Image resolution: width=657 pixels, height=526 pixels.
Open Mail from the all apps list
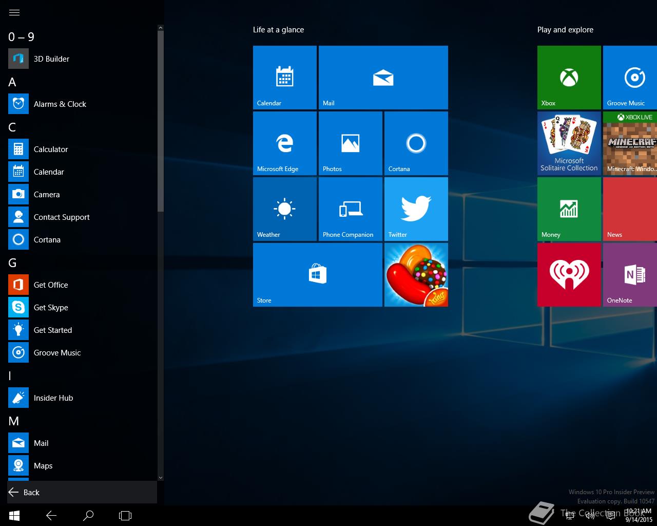coord(82,443)
